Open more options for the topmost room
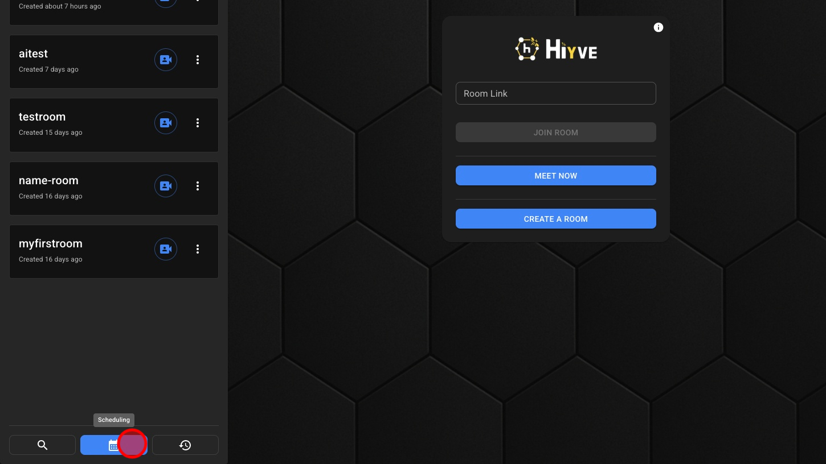 pyautogui.click(x=198, y=2)
